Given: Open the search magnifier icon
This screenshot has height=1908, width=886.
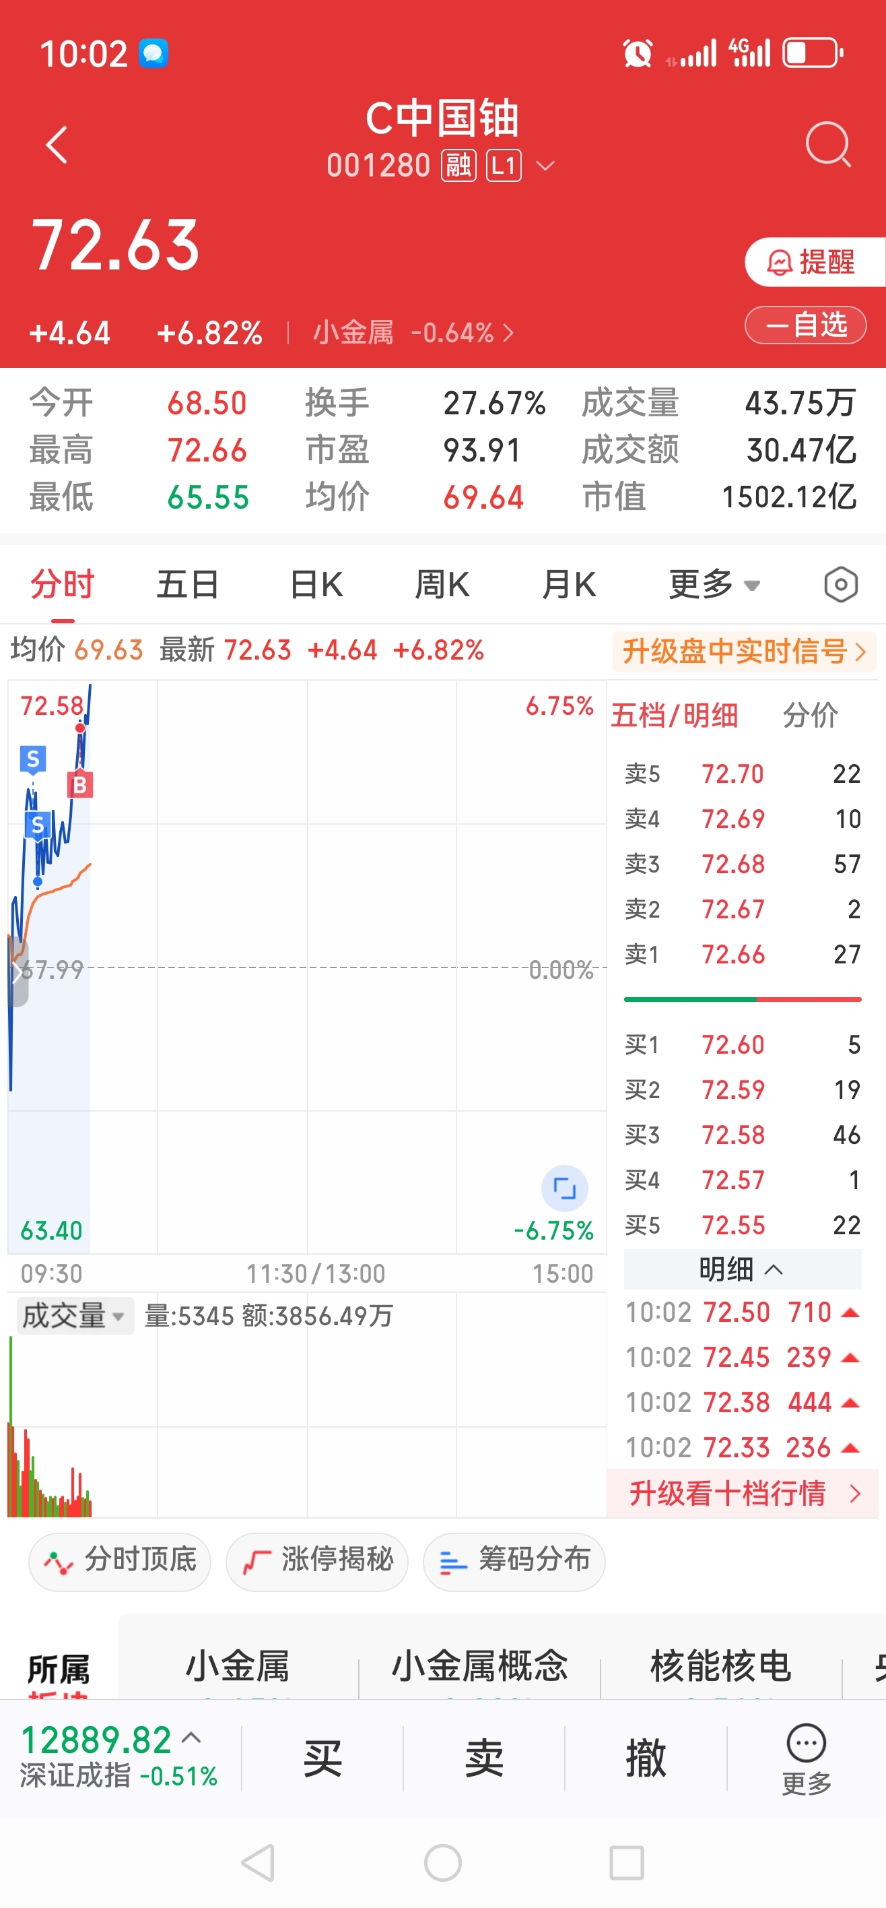Looking at the screenshot, I should [x=828, y=144].
